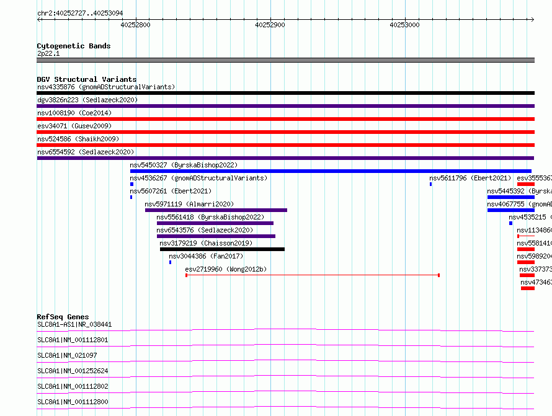552x416 pixels.
Task: Open variant nsv3179219 (Chaisson2019)
Action: (x=206, y=243)
